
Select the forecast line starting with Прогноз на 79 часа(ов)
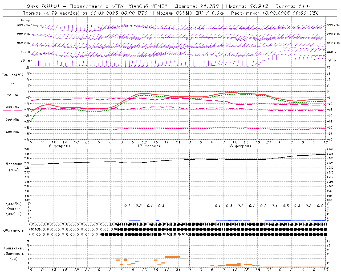coord(84,13)
